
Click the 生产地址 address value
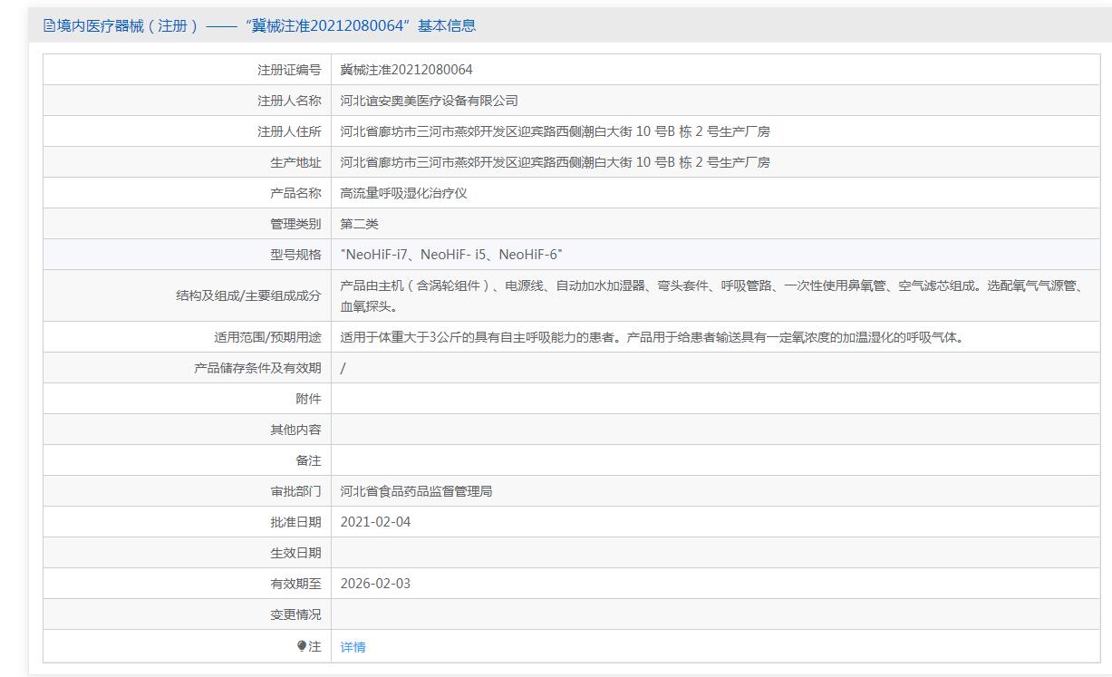coord(555,162)
